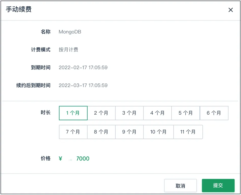This screenshot has height=195, width=241.
Task: Click the price value 7000
Action: click(x=83, y=159)
